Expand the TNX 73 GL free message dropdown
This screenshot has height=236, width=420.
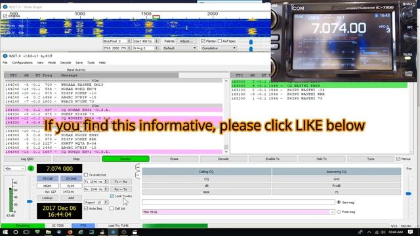[x=332, y=212]
